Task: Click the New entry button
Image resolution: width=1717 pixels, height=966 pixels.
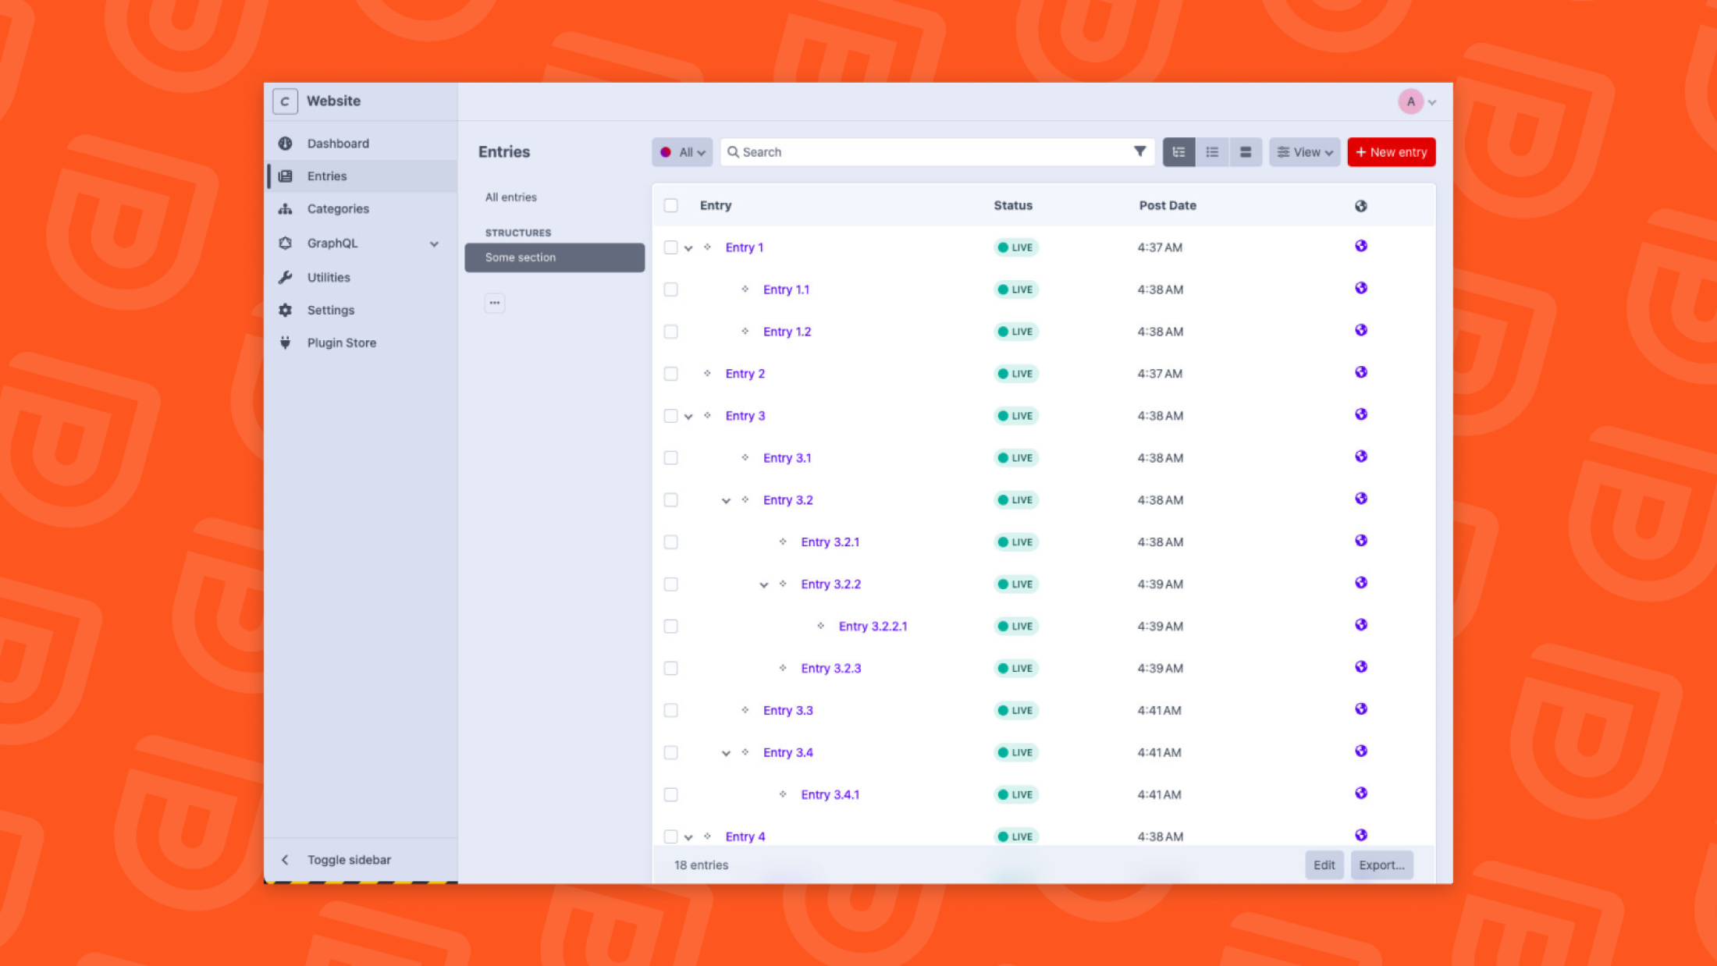Action: (1392, 152)
